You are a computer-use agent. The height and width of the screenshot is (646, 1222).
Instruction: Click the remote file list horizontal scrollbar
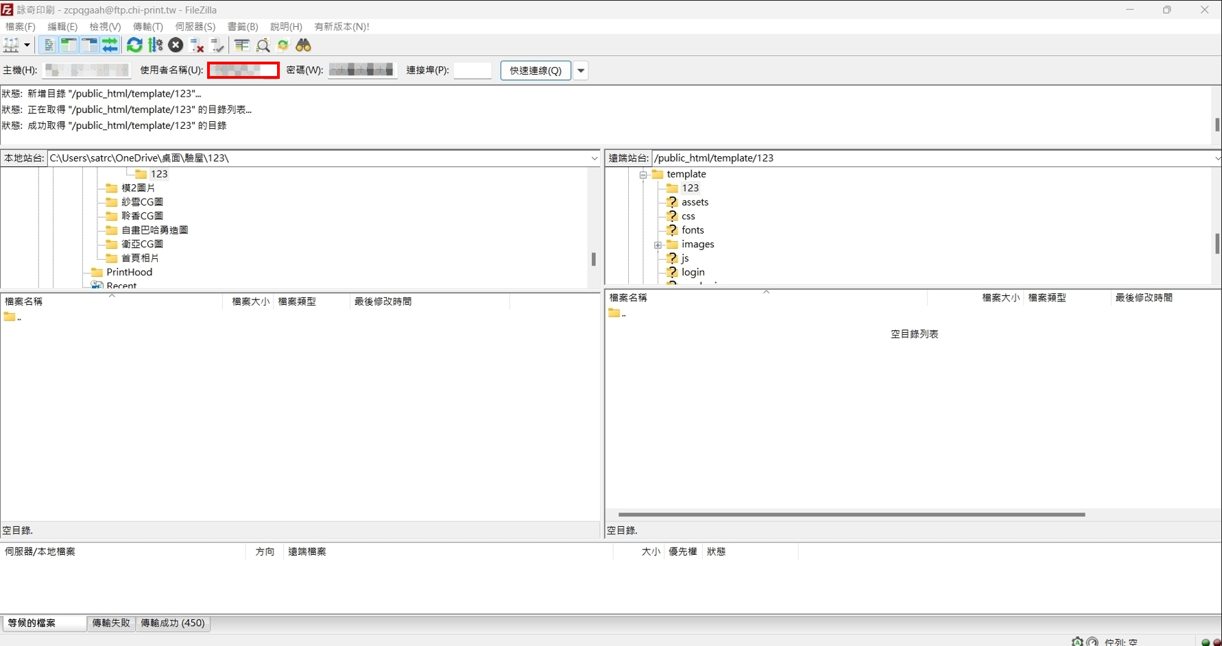click(x=851, y=514)
